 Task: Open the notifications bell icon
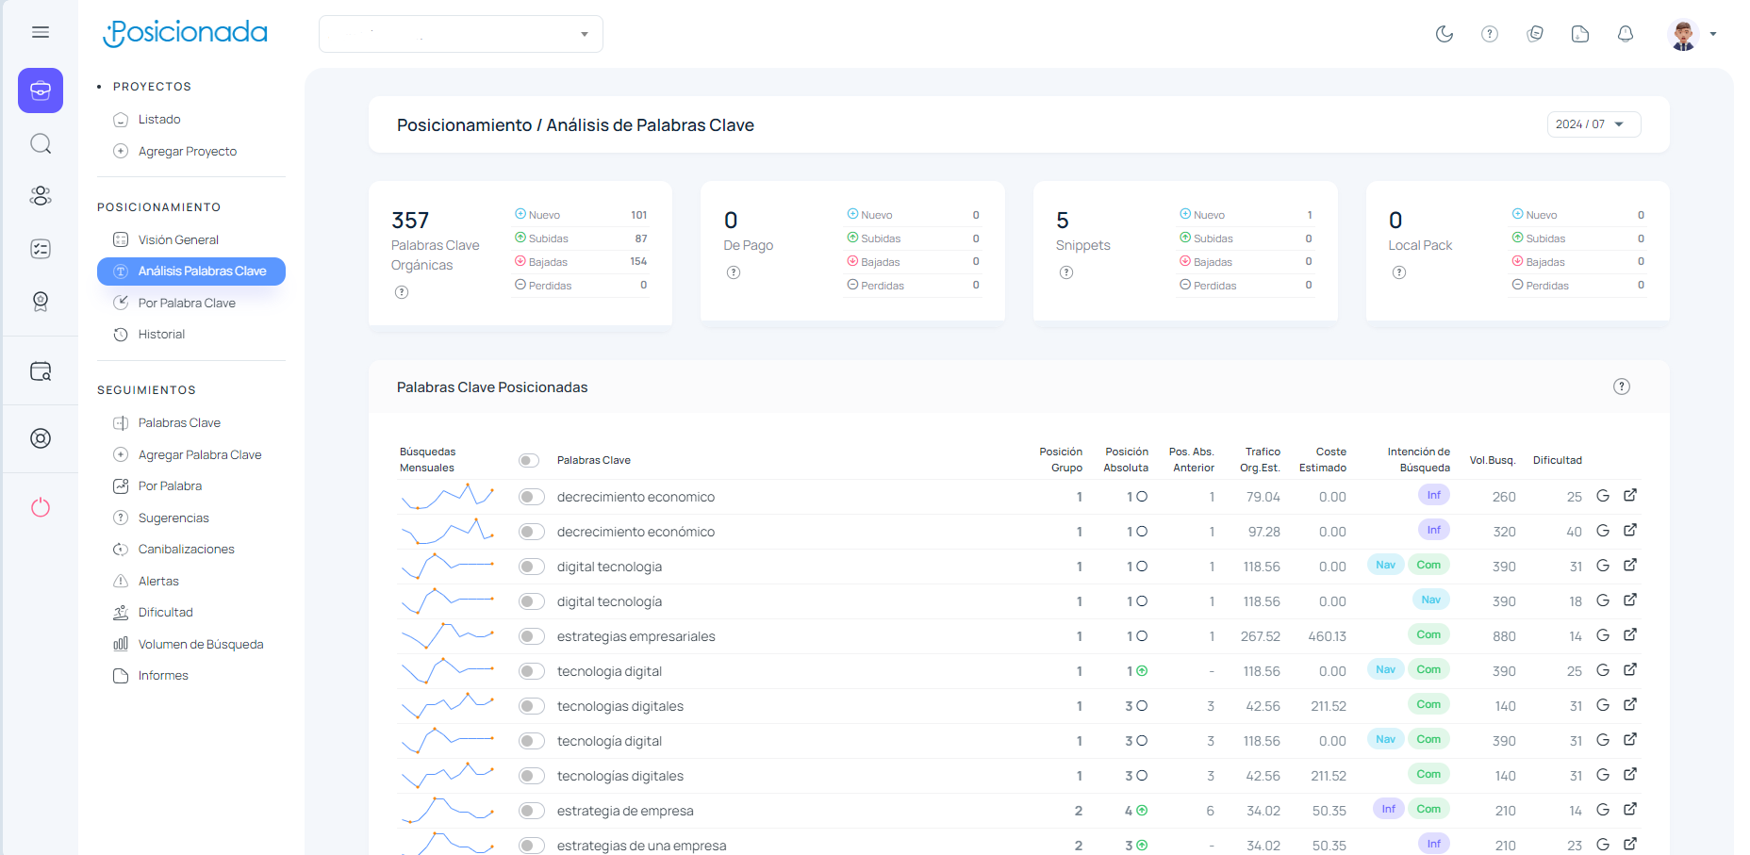point(1626,34)
